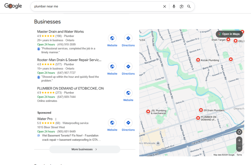Clear the search box text
The height and width of the screenshot is (165, 251).
coord(165,7)
